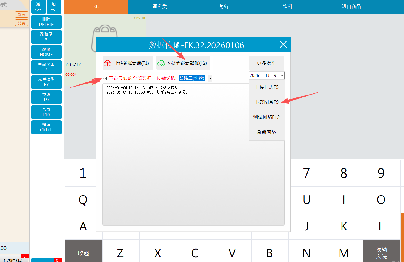
Task: Click the 更多操作 button
Action: (x=266, y=63)
